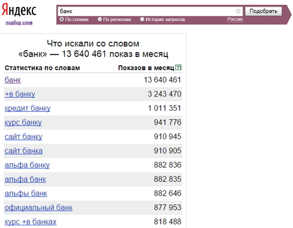Open the «альфа банк» keyword link
293x228 pixels.
pos(25,179)
